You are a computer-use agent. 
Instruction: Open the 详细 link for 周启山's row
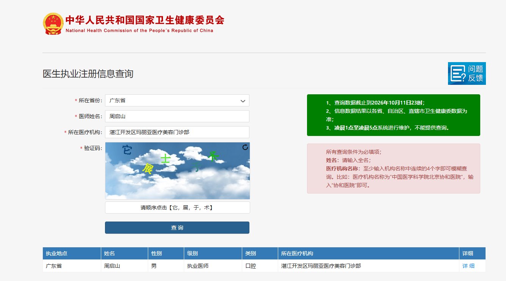coord(468,266)
